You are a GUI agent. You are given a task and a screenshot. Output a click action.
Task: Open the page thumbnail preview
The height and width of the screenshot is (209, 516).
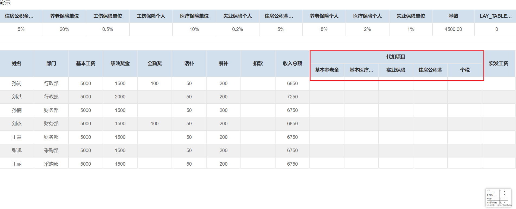click(x=498, y=198)
